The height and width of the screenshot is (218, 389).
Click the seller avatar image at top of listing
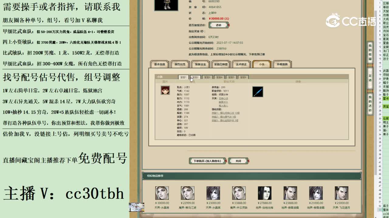tap(166, 5)
